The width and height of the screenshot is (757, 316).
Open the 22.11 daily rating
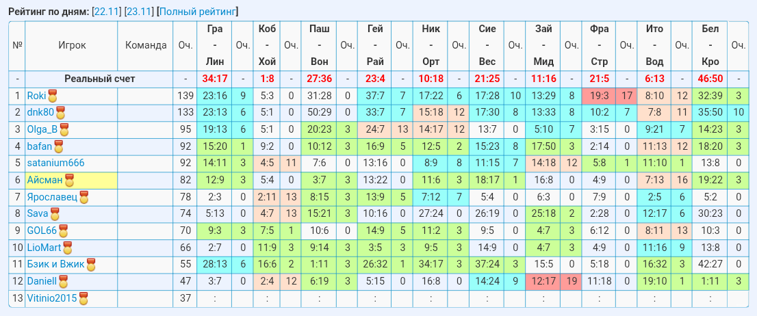click(106, 12)
